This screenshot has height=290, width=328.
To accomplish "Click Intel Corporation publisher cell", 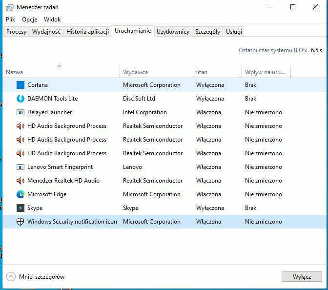I will 145,112.
